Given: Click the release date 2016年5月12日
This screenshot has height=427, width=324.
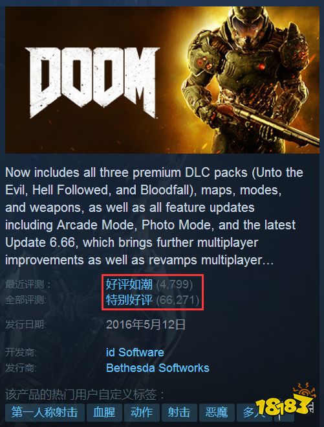Looking at the screenshot, I should point(146,325).
